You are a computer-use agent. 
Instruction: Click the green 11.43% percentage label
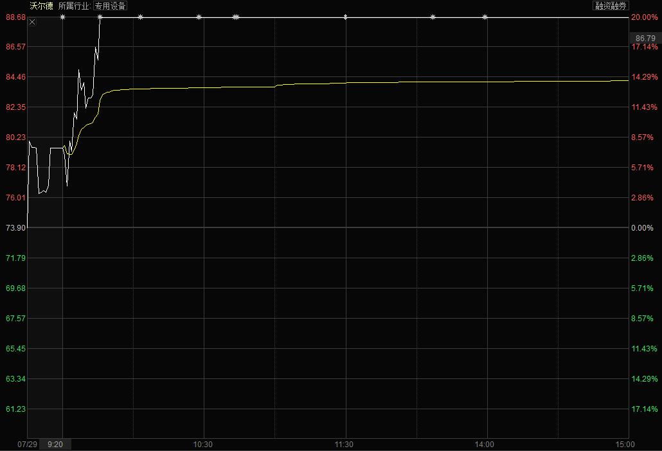pyautogui.click(x=644, y=348)
